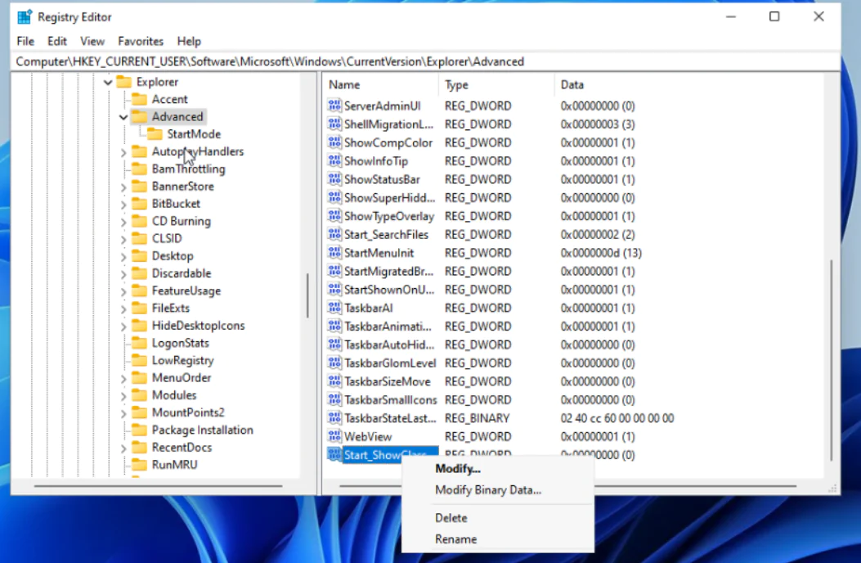The image size is (861, 563).
Task: Click the TaskbarStateLast binary value icon
Action: tap(335, 418)
